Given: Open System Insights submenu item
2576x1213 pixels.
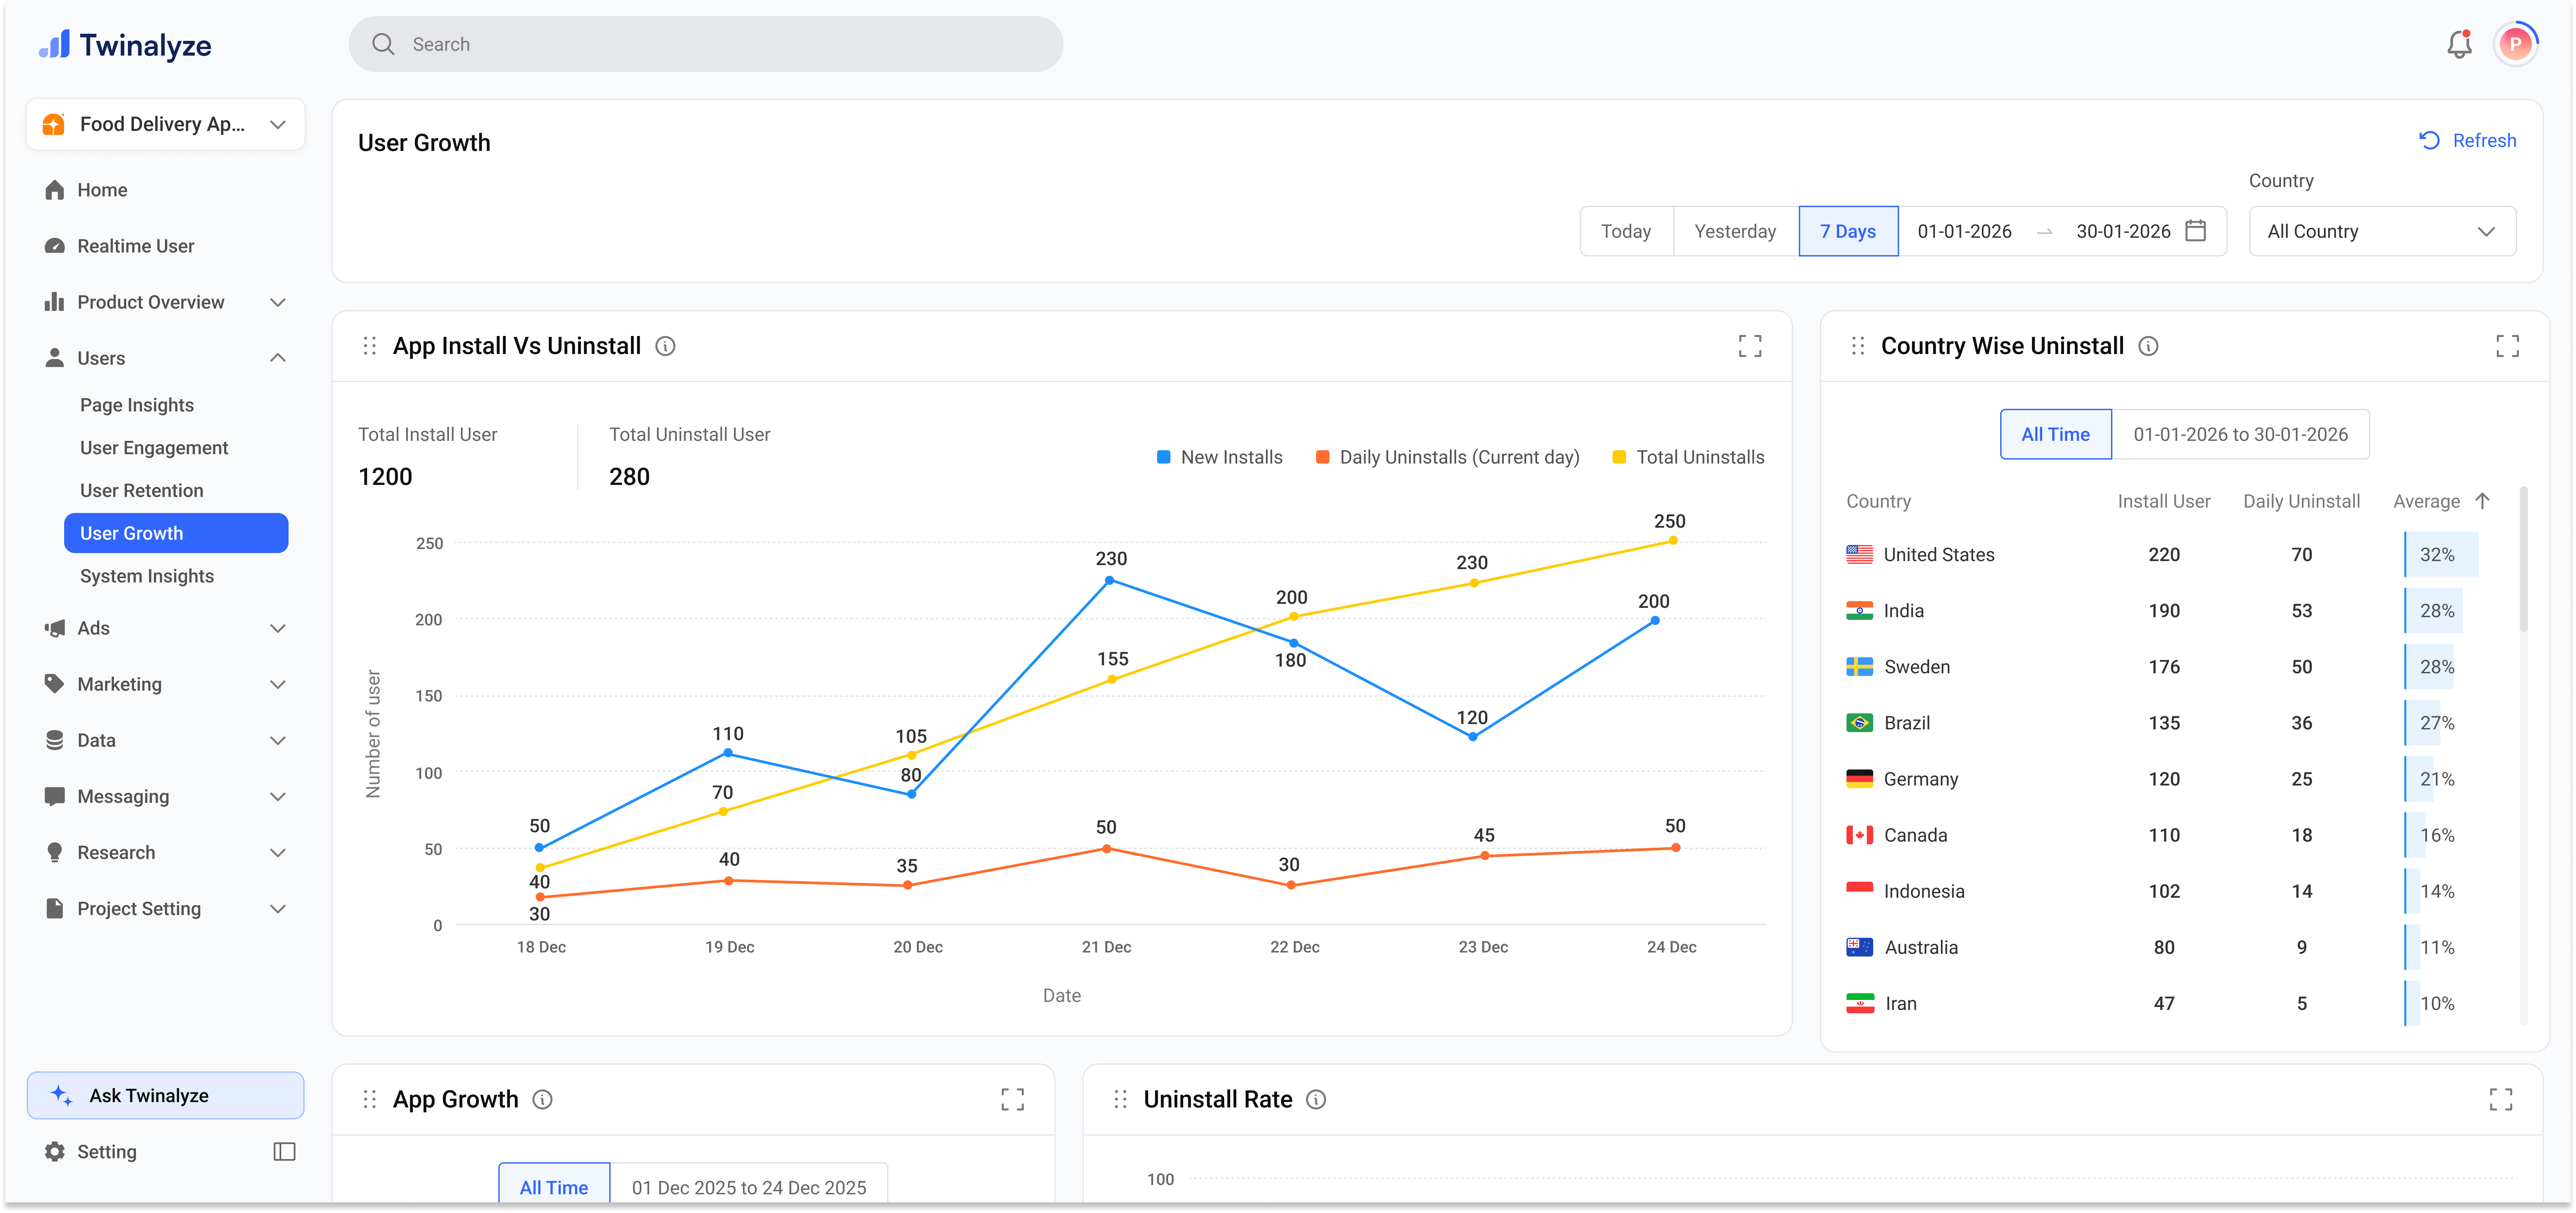Looking at the screenshot, I should point(147,576).
